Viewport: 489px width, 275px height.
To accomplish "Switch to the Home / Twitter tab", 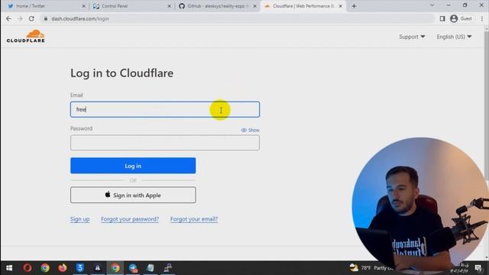I will 45,6.
